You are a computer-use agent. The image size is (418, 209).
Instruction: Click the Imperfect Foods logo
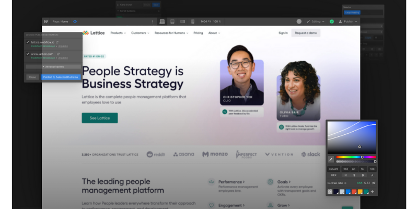point(246,154)
